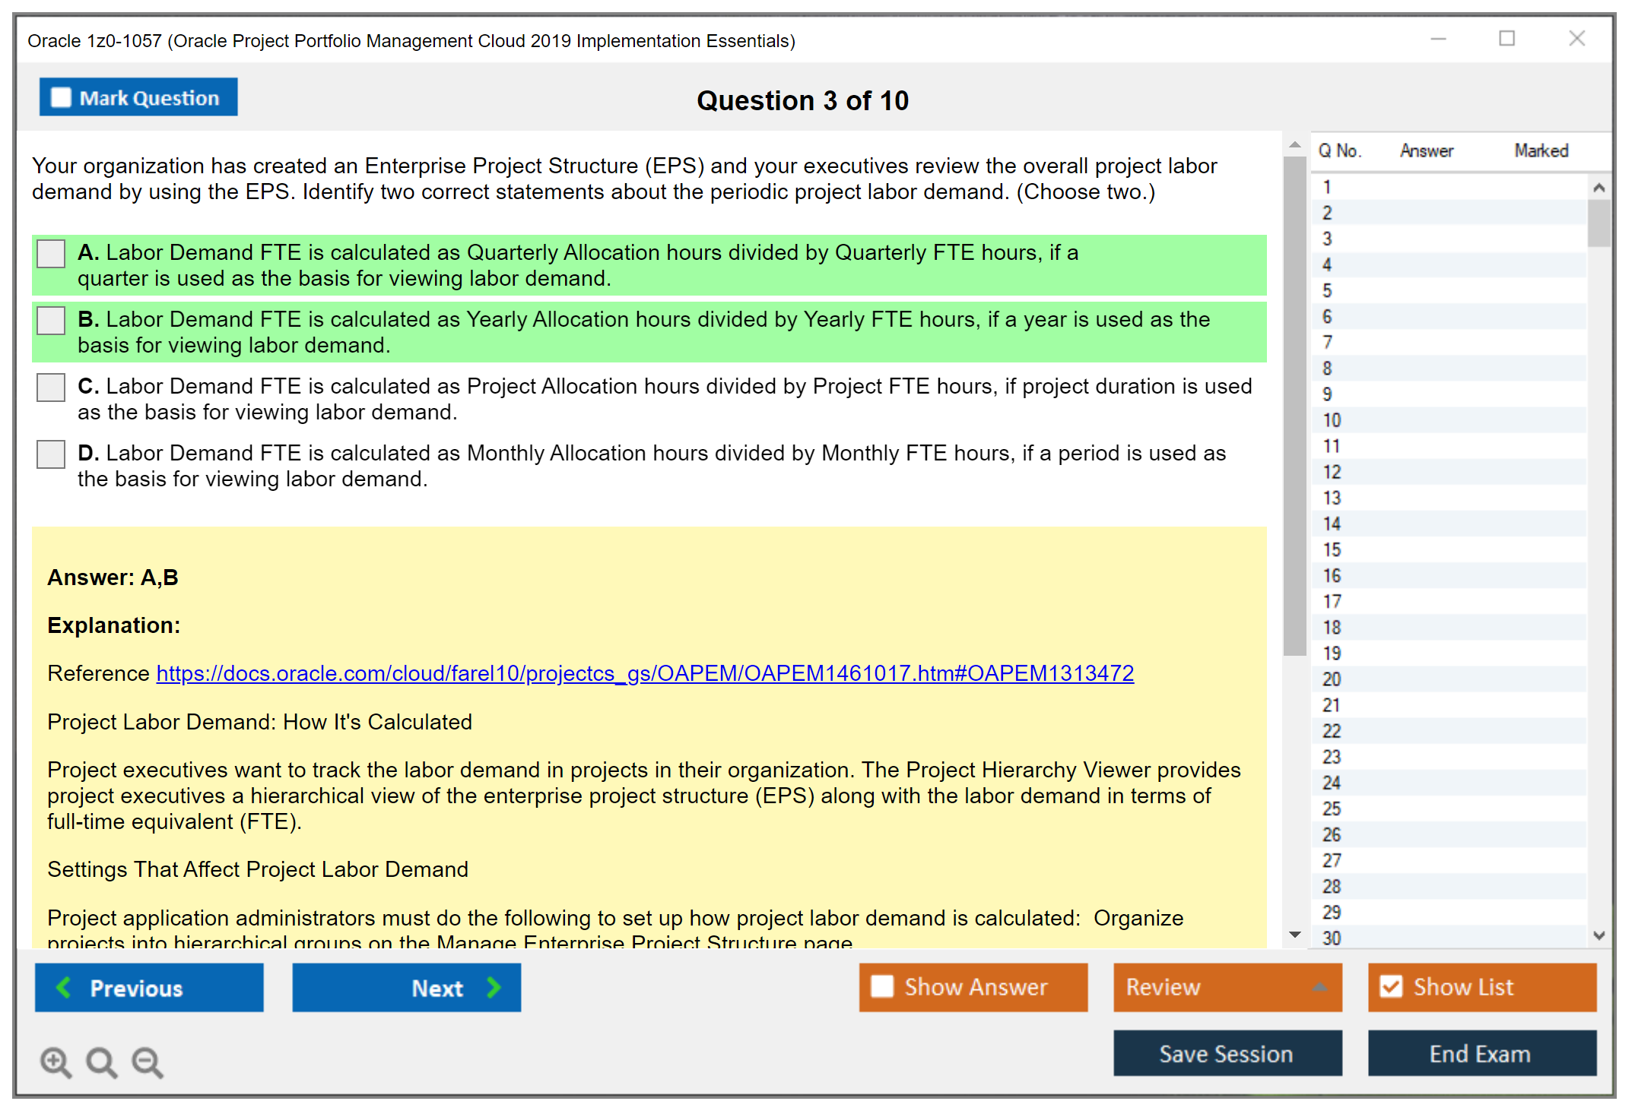Click the up arrow on the question list scrollbar

click(x=1600, y=187)
